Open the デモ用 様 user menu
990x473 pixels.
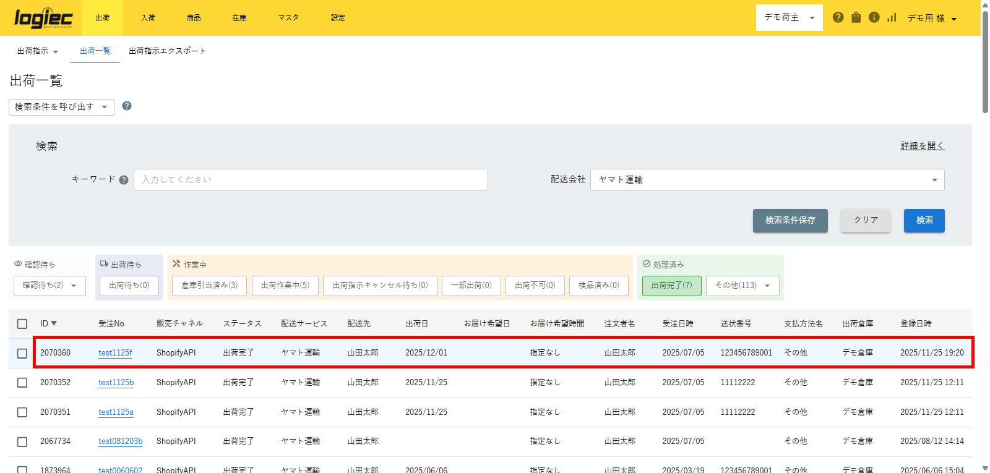pyautogui.click(x=932, y=19)
